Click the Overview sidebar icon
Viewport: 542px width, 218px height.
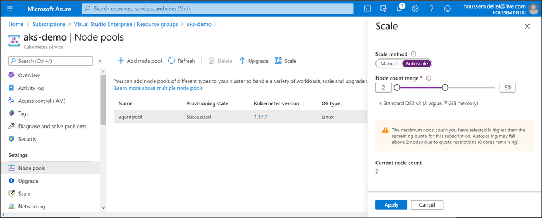pyautogui.click(x=11, y=75)
